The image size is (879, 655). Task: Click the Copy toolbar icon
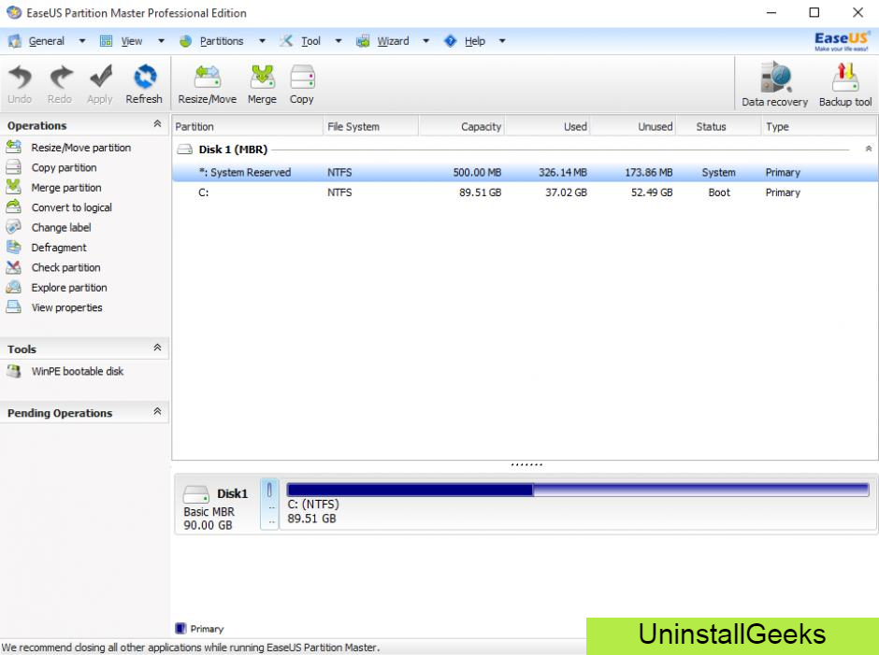[x=302, y=78]
